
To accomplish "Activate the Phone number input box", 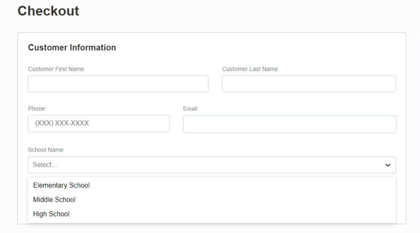I will pos(98,123).
